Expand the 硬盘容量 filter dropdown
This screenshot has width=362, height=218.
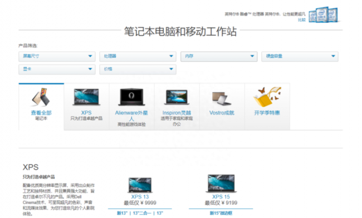point(300,56)
